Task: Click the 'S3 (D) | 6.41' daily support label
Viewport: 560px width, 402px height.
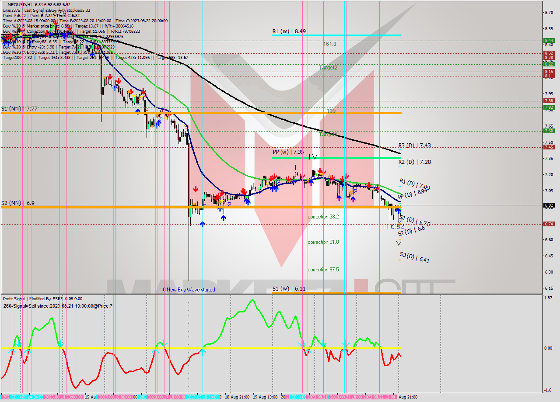Action: [x=414, y=257]
